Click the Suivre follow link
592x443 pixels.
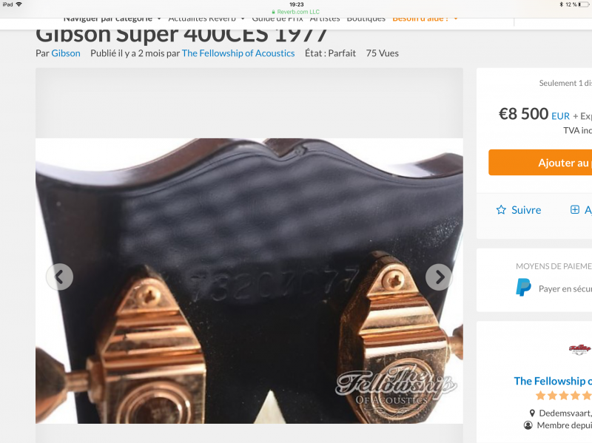[526, 210]
